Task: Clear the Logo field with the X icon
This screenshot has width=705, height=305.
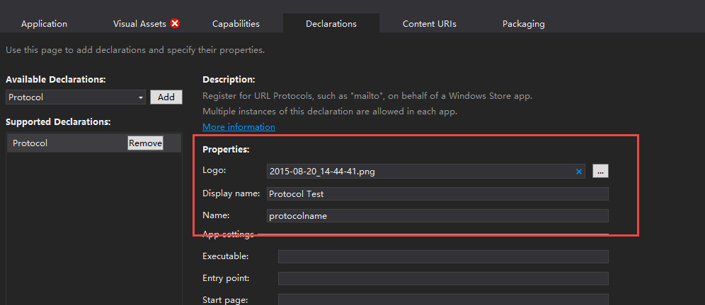Action: pos(579,172)
